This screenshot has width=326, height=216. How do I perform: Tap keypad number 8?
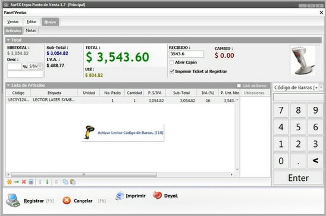point(298,110)
